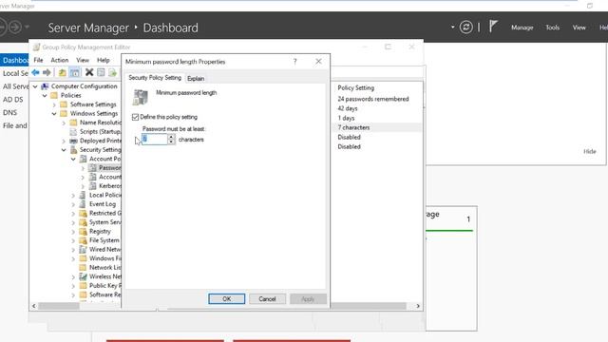608x342 pixels.
Task: Open the View menu in Group Policy Editor
Action: pos(83,60)
